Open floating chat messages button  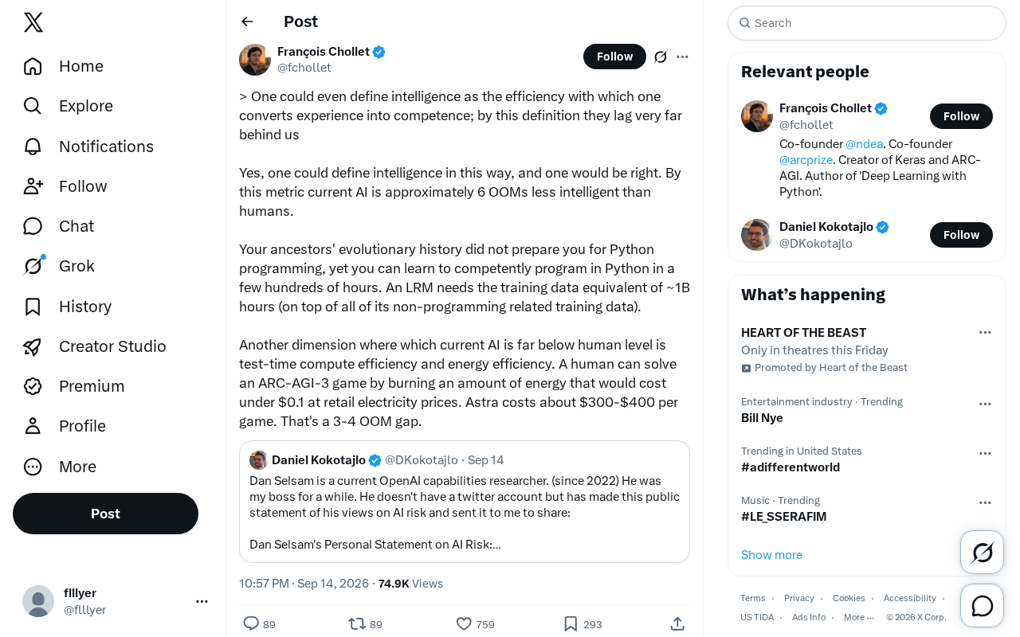982,606
